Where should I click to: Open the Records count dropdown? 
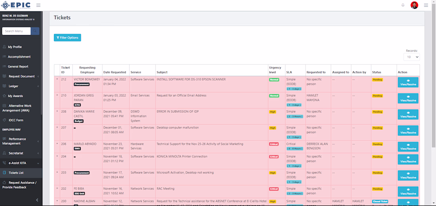point(411,57)
